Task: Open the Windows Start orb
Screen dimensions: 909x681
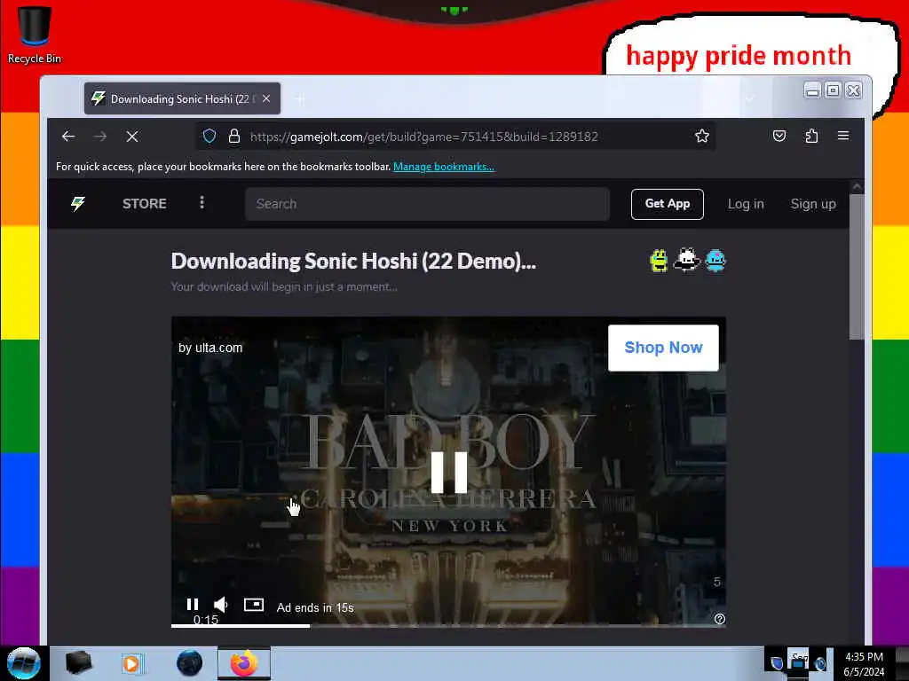Action: coord(24,663)
